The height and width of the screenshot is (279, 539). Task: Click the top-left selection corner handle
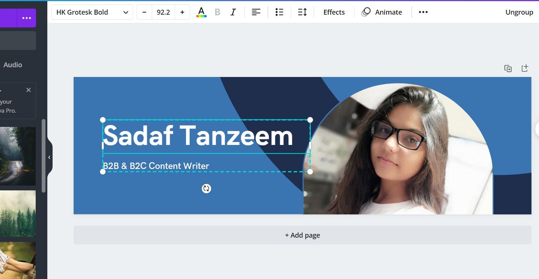(x=103, y=120)
